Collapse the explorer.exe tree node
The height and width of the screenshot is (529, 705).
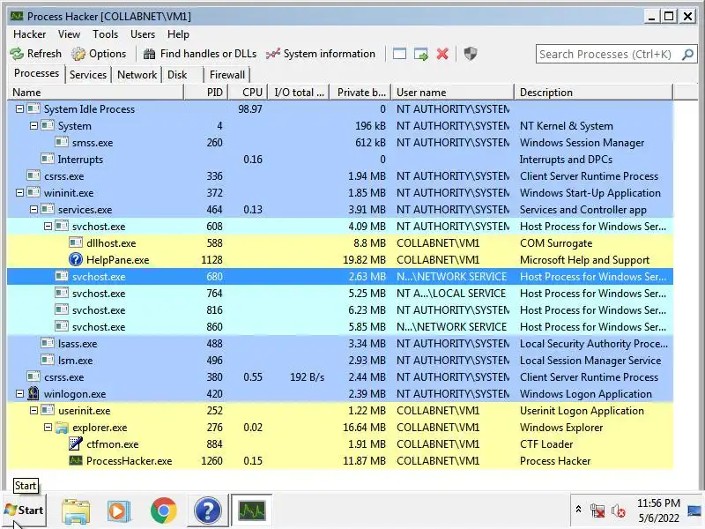[48, 428]
